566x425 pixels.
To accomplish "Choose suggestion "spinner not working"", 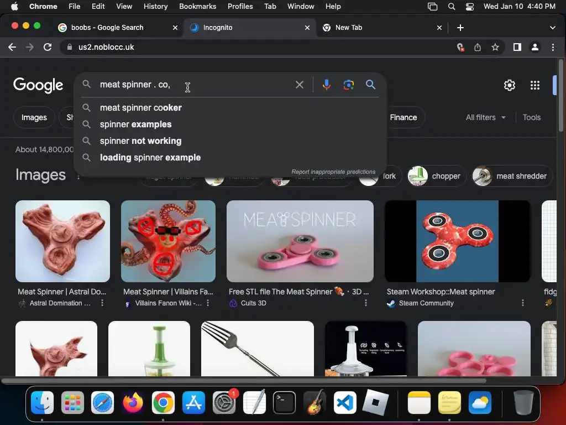I will coord(230,141).
